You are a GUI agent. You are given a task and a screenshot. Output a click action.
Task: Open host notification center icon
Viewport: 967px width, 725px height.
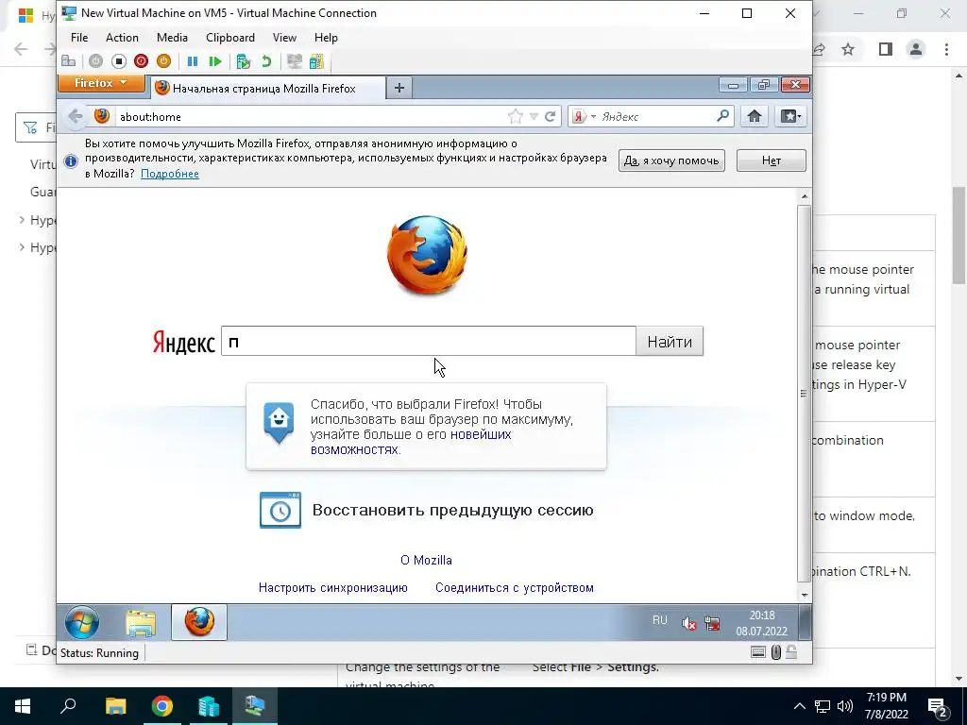pyautogui.click(x=938, y=707)
